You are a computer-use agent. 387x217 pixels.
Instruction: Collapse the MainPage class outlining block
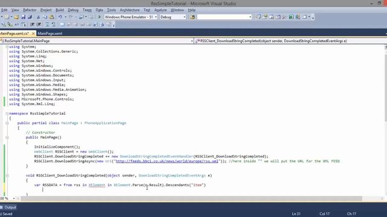tap(7, 123)
